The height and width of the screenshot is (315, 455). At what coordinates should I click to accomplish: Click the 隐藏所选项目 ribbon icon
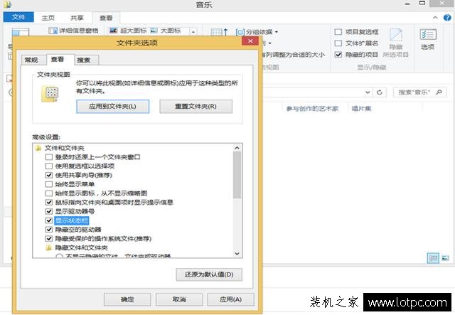click(395, 43)
